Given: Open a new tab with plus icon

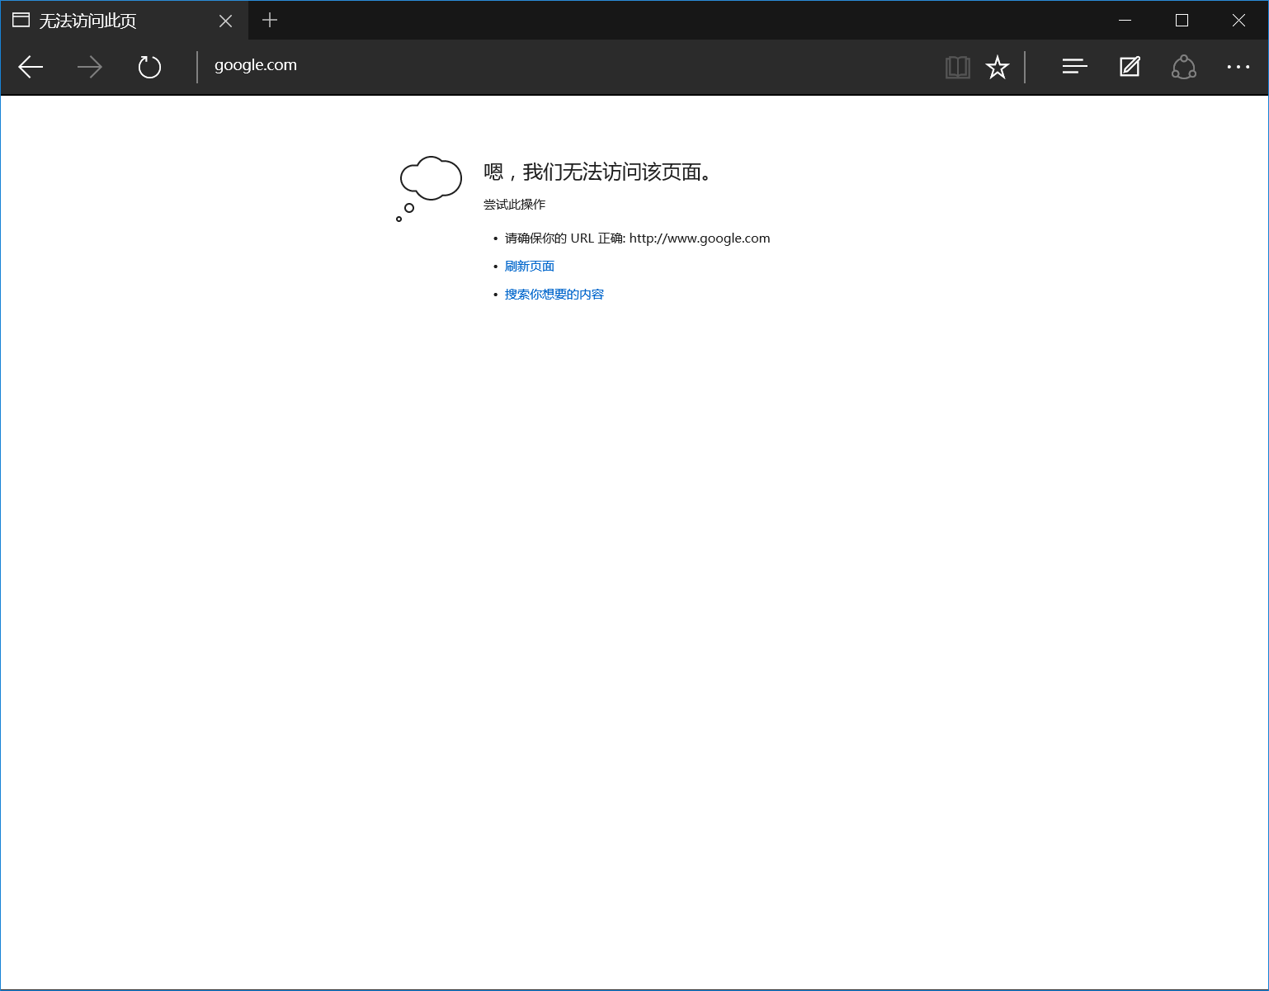Looking at the screenshot, I should tap(270, 20).
